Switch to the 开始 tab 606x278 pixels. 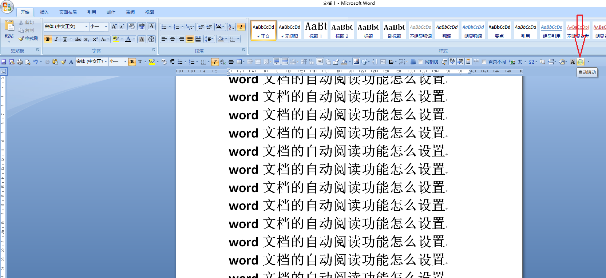(25, 12)
